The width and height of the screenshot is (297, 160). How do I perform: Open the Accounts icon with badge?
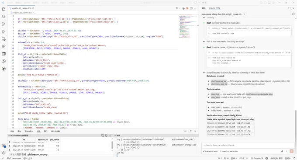3,146
